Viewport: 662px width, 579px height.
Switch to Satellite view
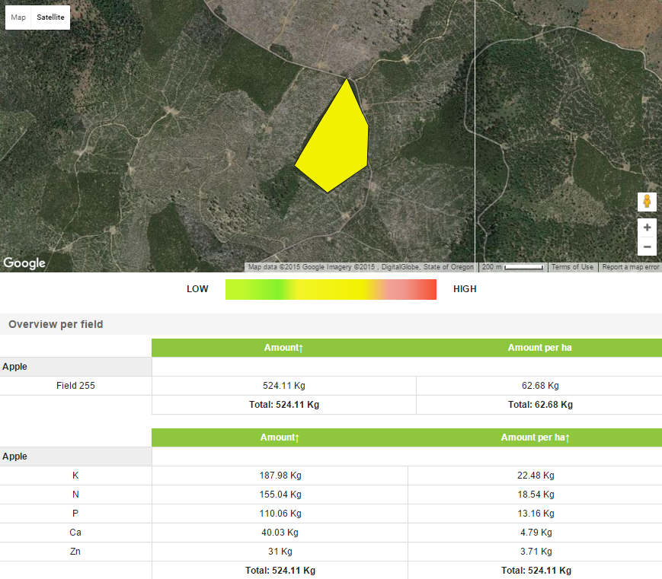click(51, 17)
